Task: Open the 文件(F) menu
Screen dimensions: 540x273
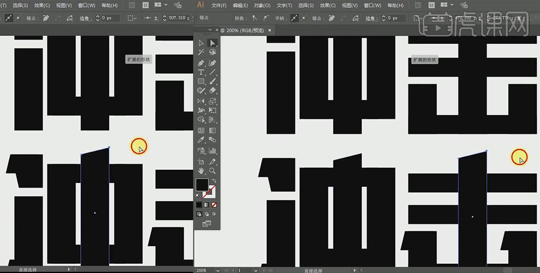Action: click(x=219, y=5)
